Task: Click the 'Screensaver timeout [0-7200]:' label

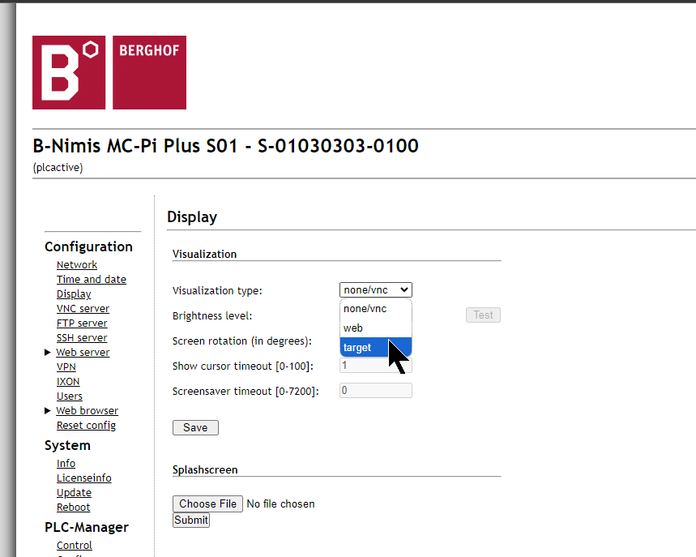Action: (246, 392)
